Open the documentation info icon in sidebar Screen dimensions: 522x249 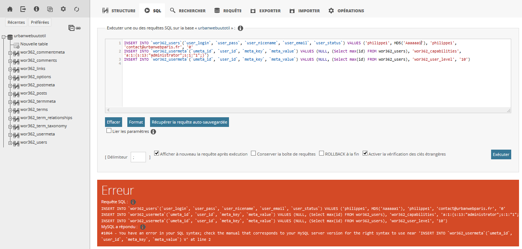[x=36, y=9]
